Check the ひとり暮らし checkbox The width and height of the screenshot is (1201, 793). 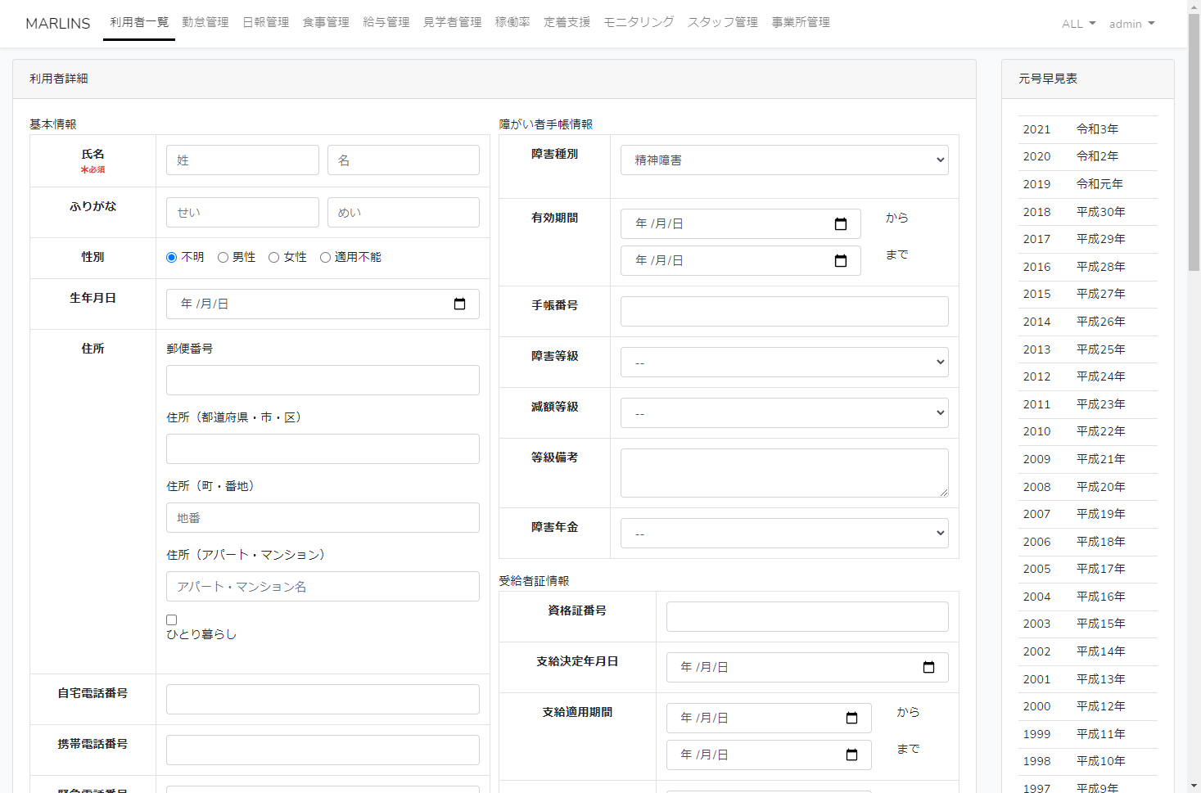coord(172,620)
